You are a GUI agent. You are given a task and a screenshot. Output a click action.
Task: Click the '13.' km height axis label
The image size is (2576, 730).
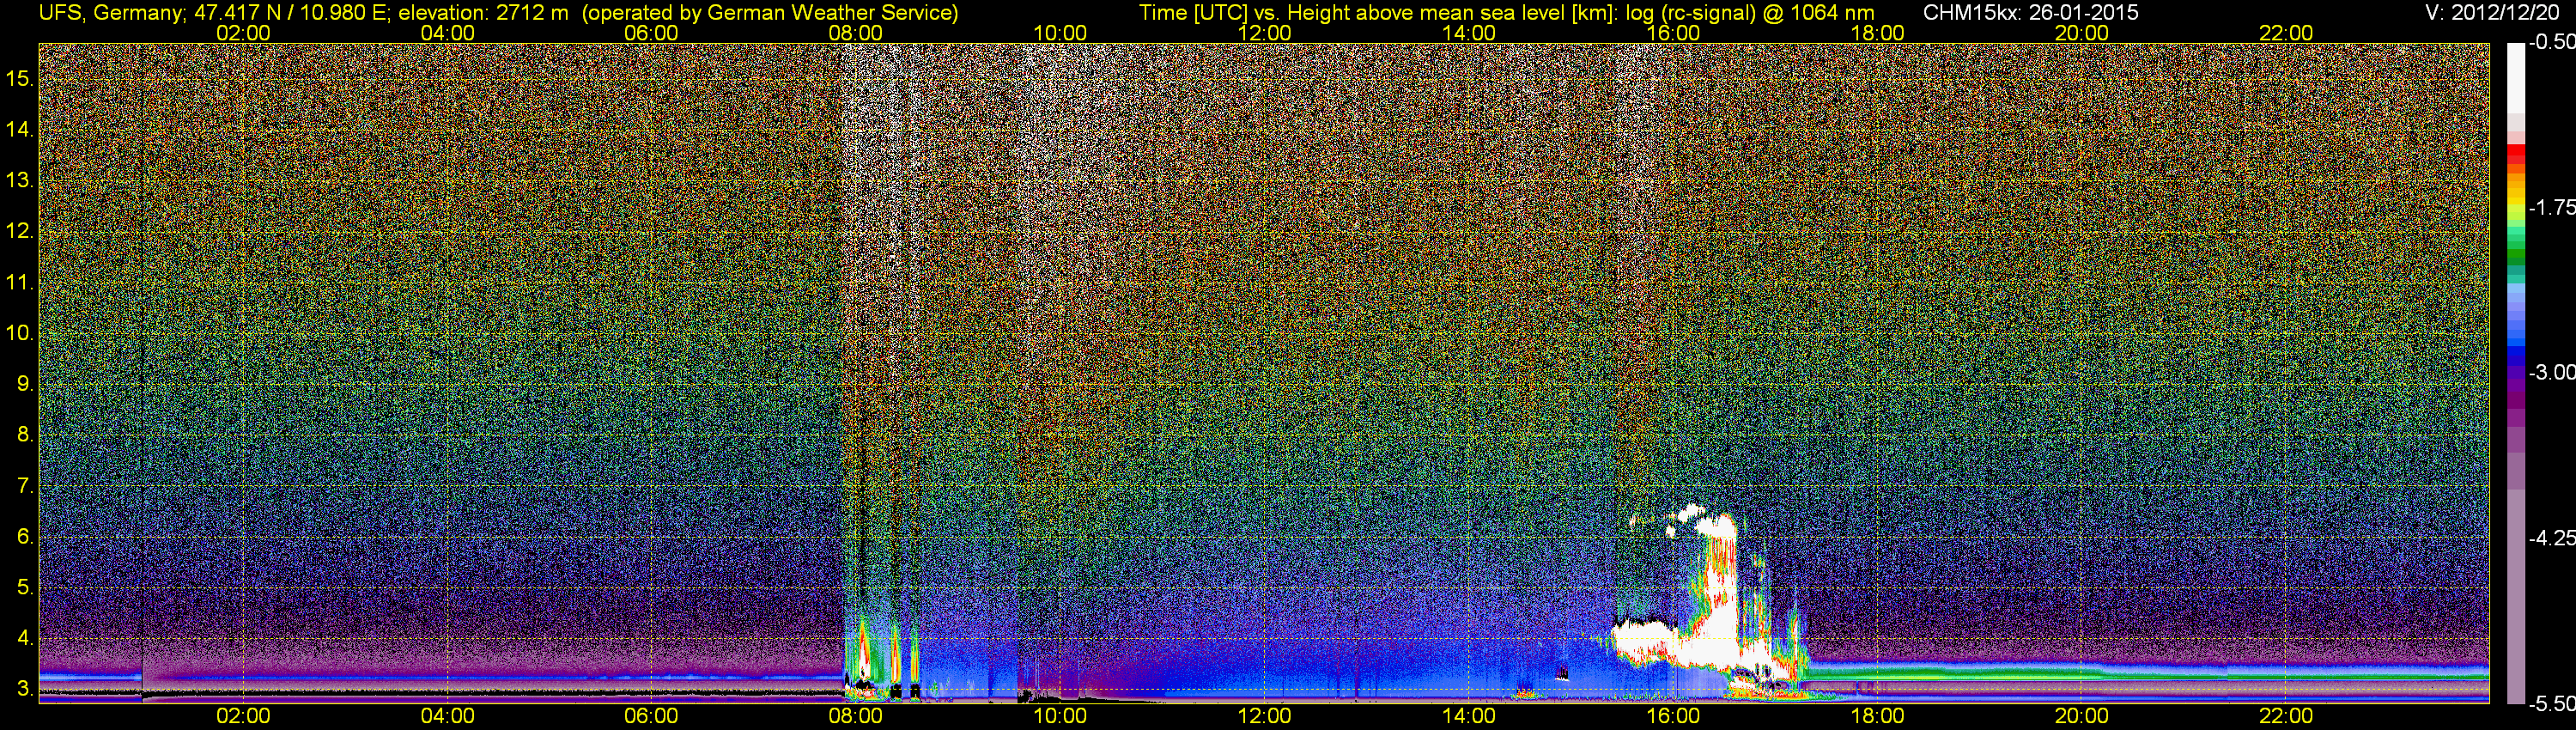(20, 180)
